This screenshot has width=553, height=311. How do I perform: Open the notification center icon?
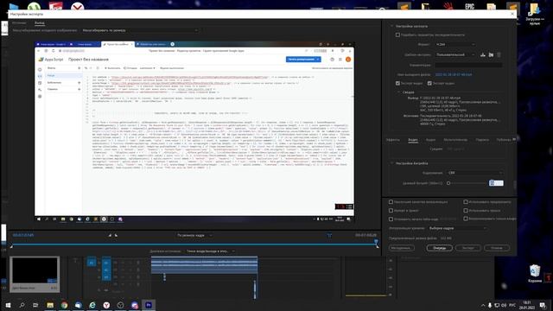click(543, 305)
